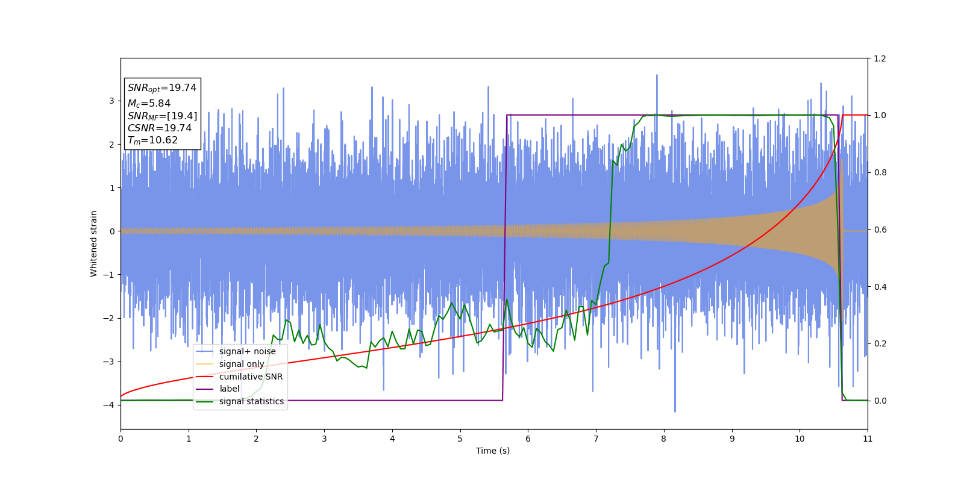Click the 'Time (s)' x-axis label
The width and height of the screenshot is (964, 482).
(x=493, y=451)
